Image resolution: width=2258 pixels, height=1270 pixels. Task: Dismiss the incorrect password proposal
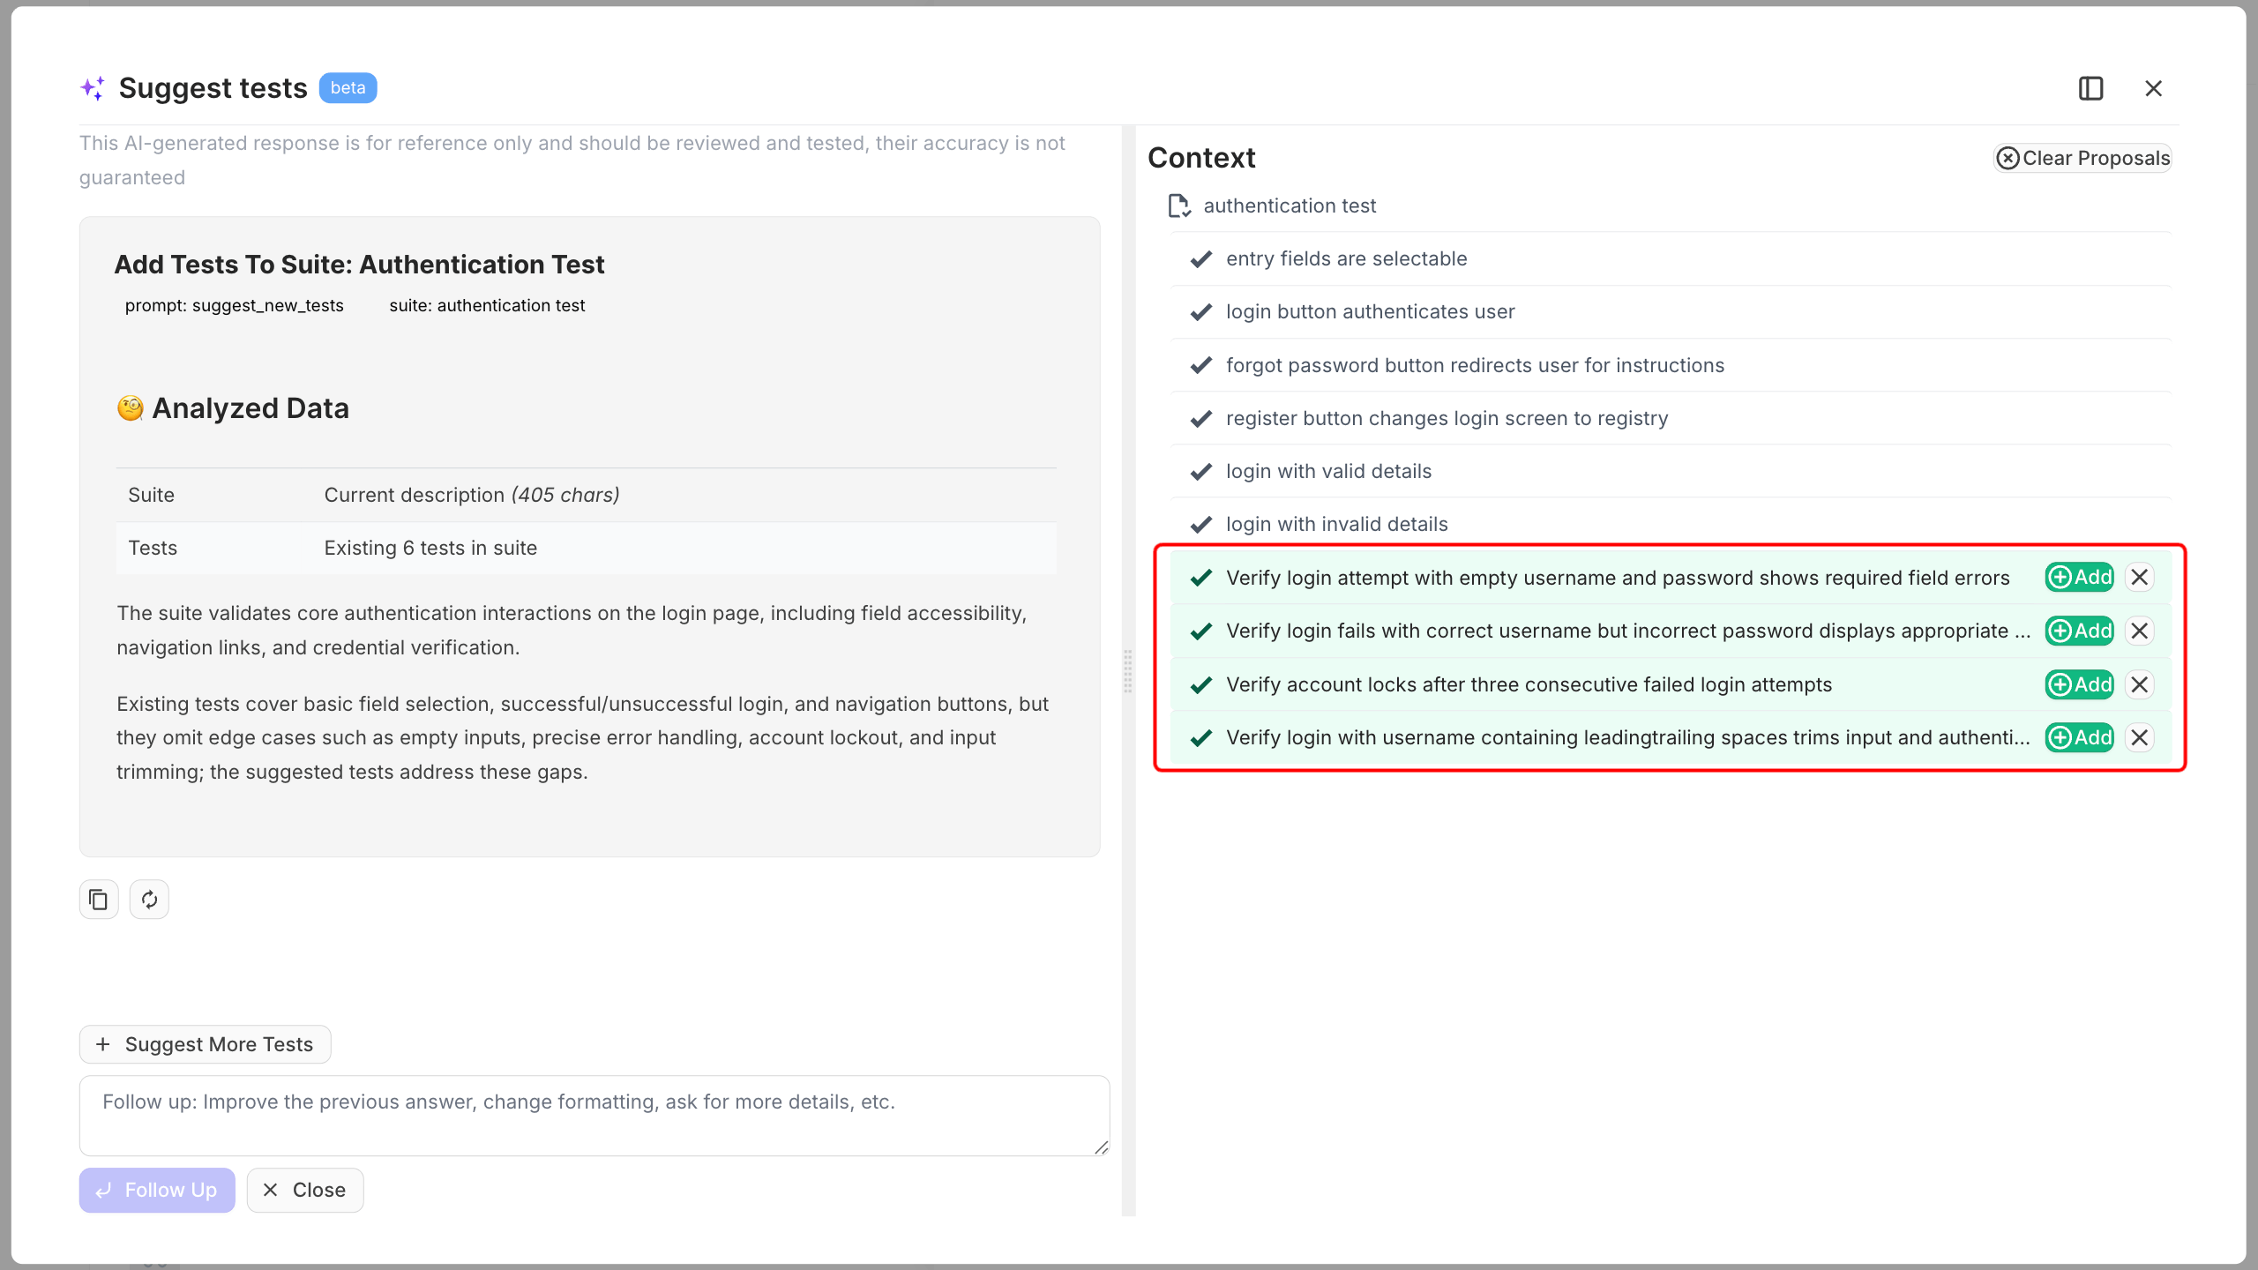click(2139, 631)
